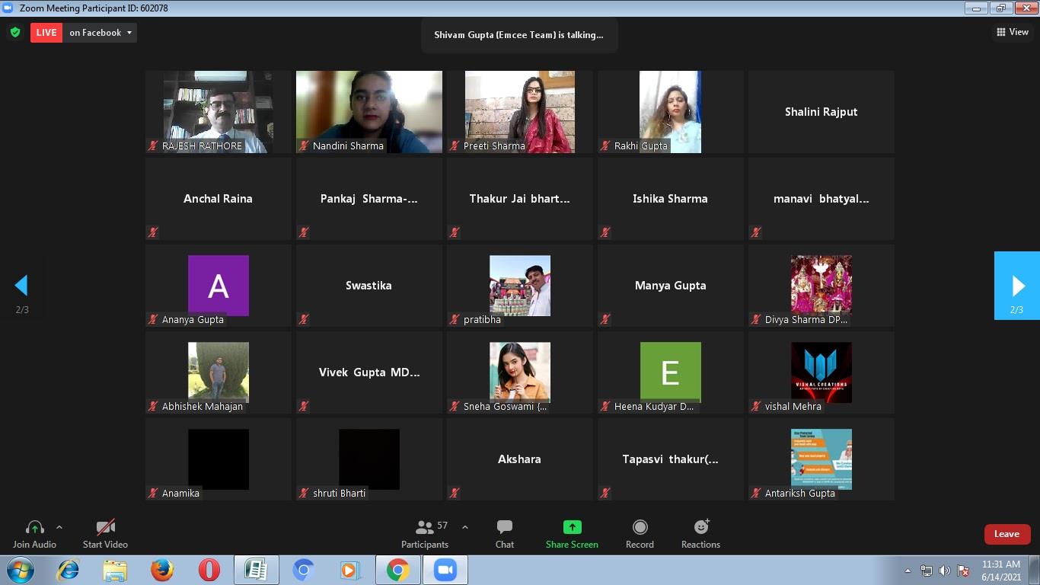The width and height of the screenshot is (1040, 585).
Task: Toggle system volume speaker icon in tray
Action: (x=944, y=571)
